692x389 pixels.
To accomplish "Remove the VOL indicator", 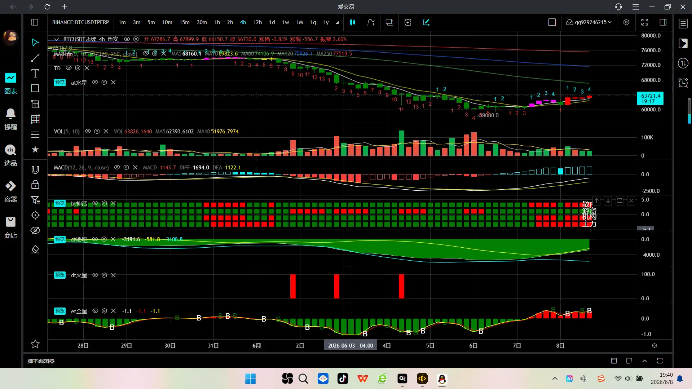I will pyautogui.click(x=106, y=131).
